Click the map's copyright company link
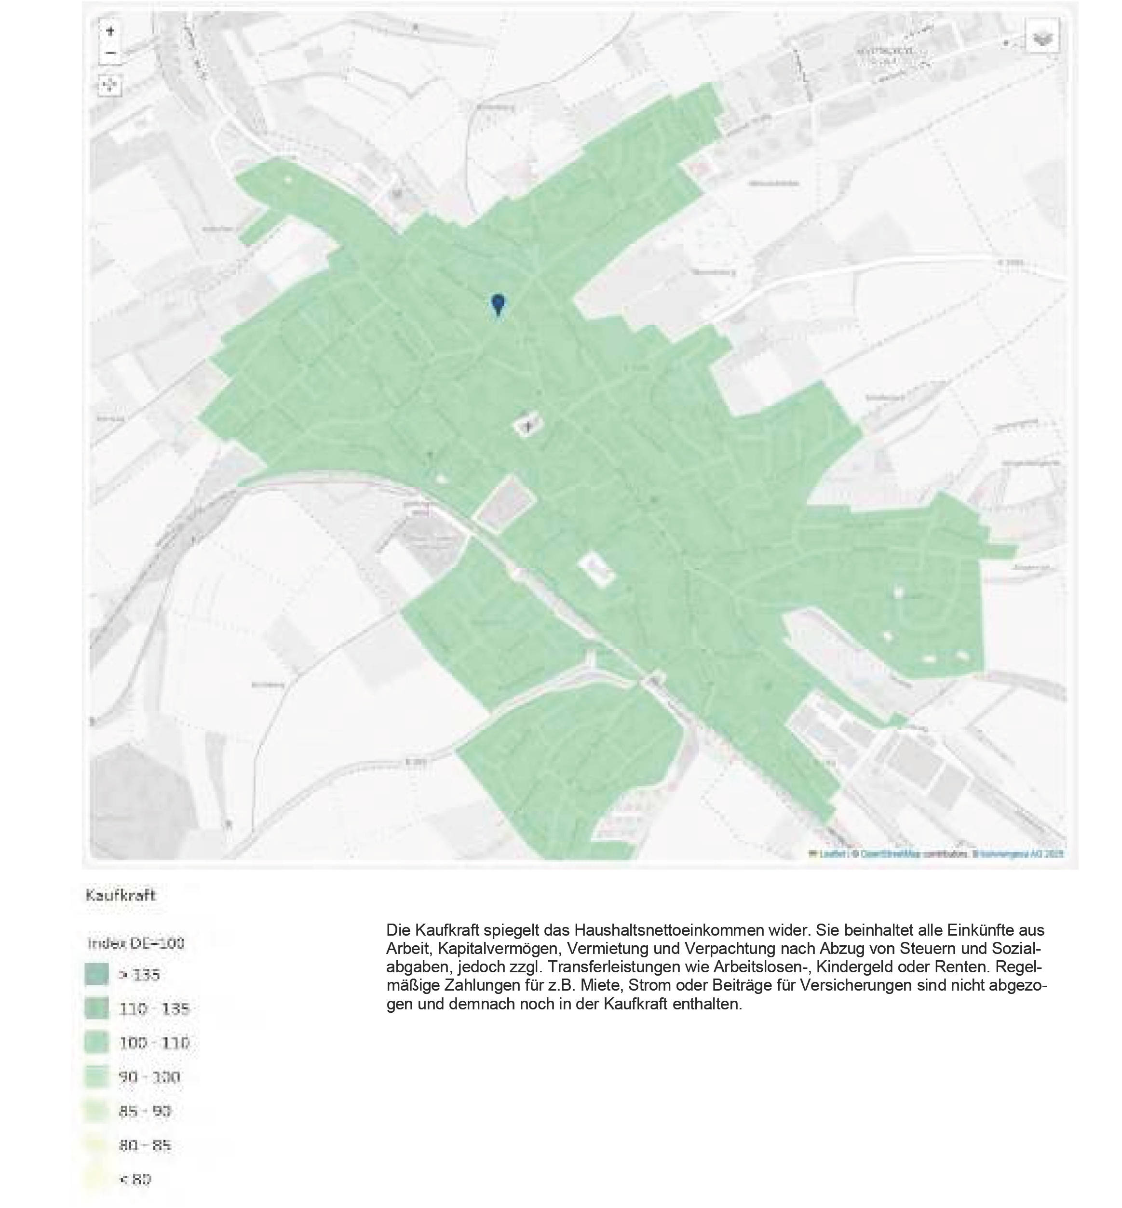Viewport: 1122px width, 1208px height. (x=1019, y=854)
